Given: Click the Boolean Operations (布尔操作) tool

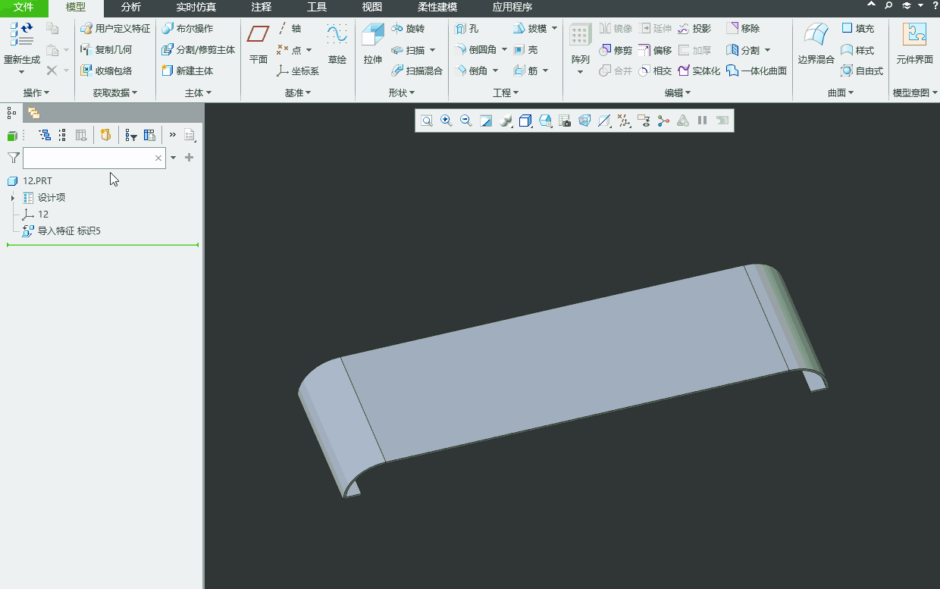Looking at the screenshot, I should (x=187, y=29).
